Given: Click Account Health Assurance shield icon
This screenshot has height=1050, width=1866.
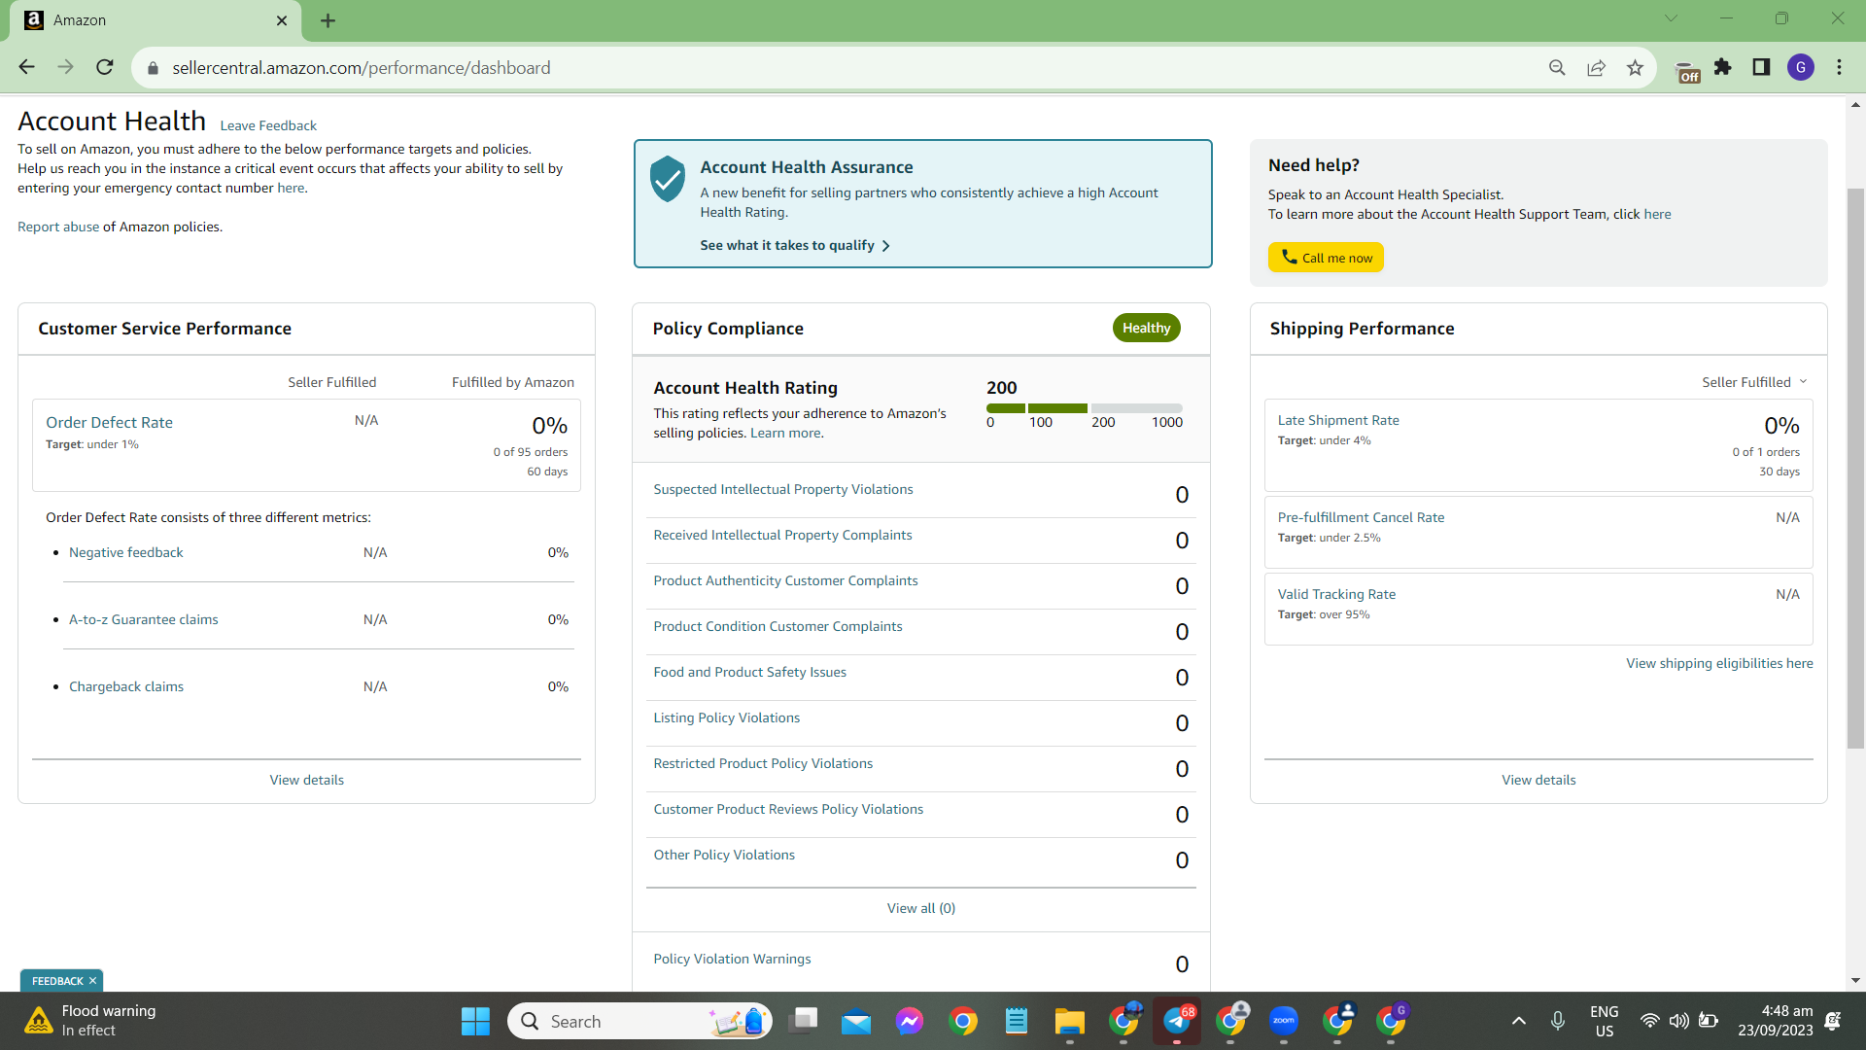Looking at the screenshot, I should pos(668,179).
